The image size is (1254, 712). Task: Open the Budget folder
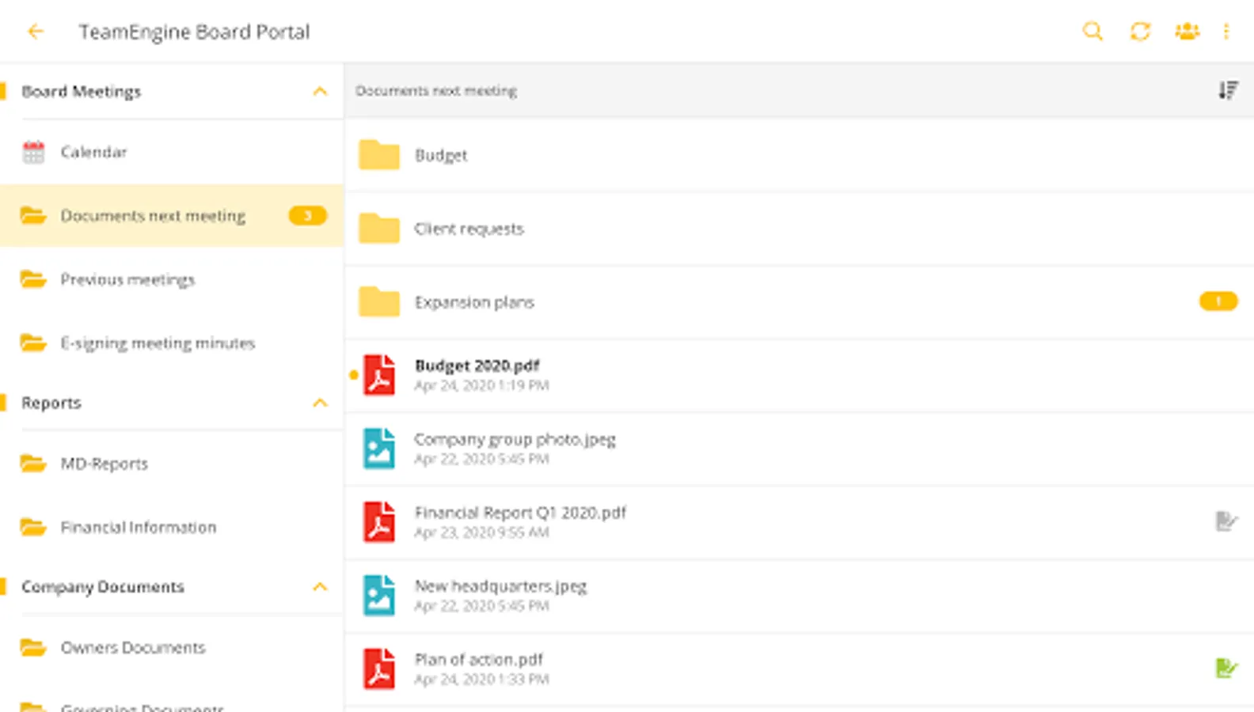click(441, 155)
